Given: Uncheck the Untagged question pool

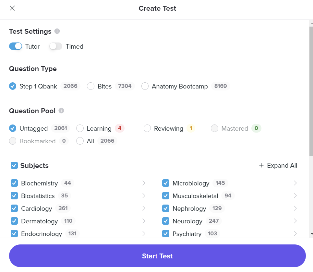Looking at the screenshot, I should 13,128.
